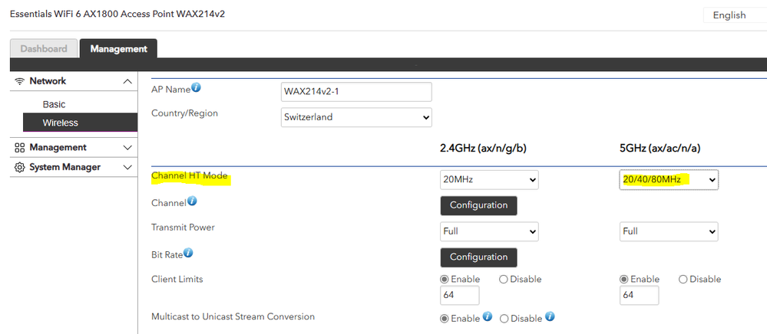Switch to the Dashboard tab
Image resolution: width=767 pixels, height=334 pixels.
click(x=44, y=49)
